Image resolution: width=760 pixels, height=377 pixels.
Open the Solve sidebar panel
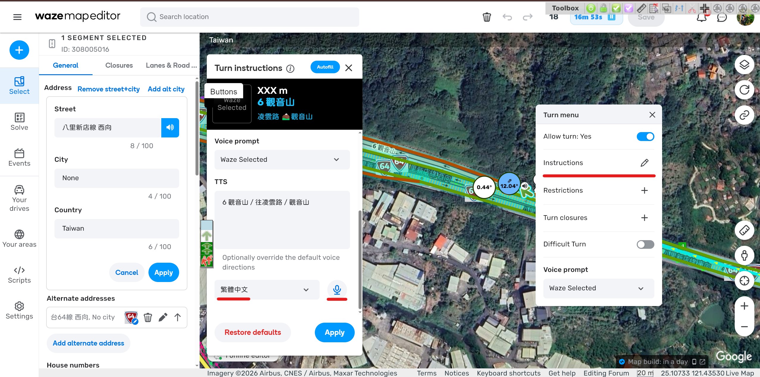click(x=19, y=121)
